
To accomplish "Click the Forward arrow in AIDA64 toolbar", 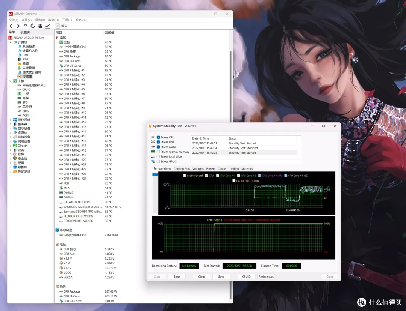I will (18, 26).
